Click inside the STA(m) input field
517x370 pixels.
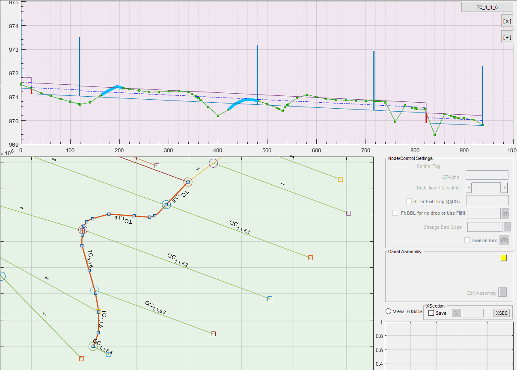point(487,175)
